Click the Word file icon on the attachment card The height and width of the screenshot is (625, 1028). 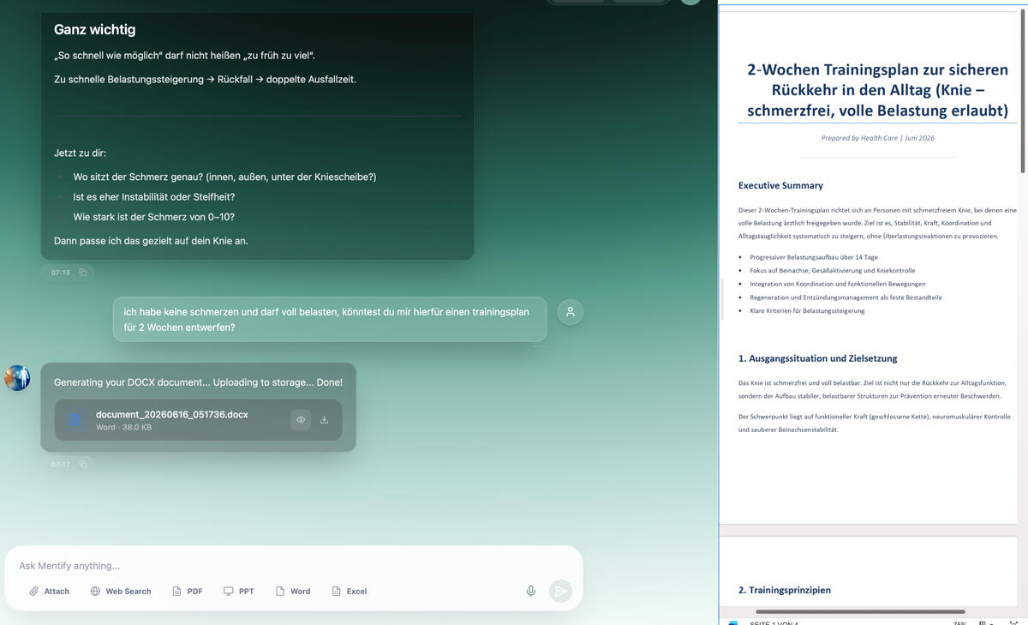[75, 420]
